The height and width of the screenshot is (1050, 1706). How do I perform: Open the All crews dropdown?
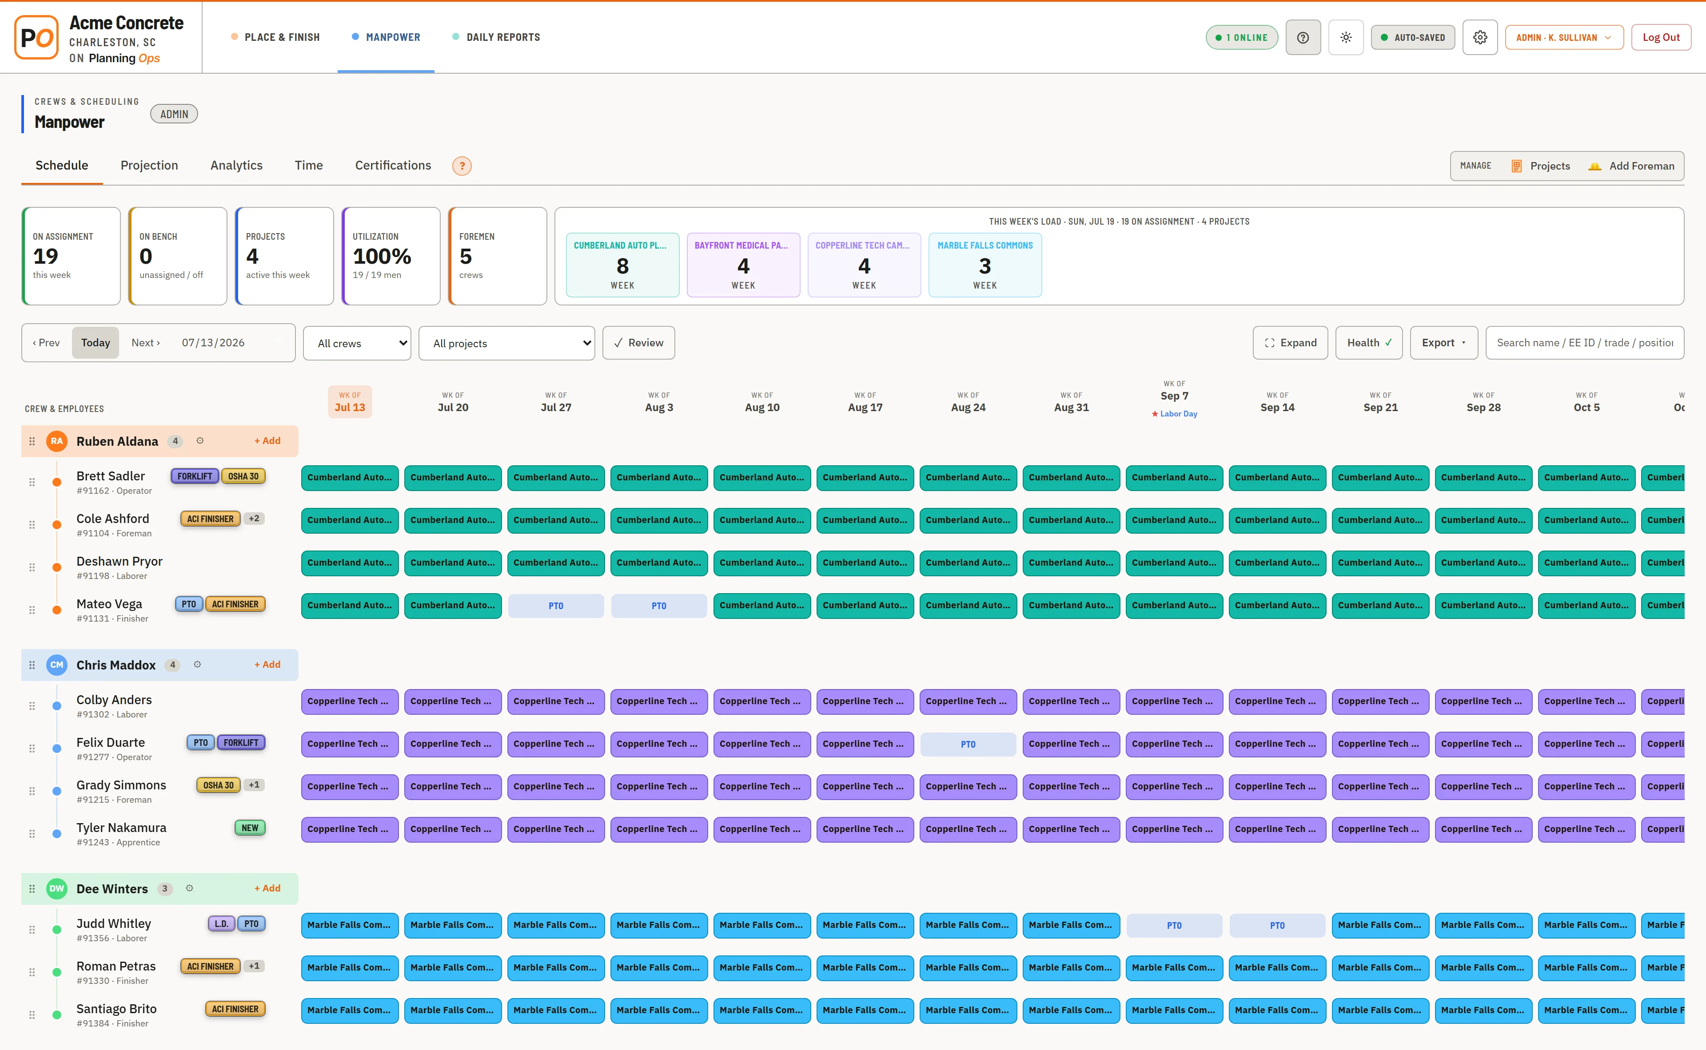pos(357,343)
